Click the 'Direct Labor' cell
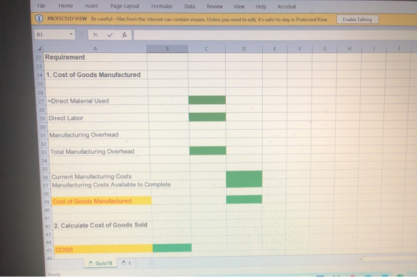Viewport: 417px width, 277px height. [x=98, y=118]
